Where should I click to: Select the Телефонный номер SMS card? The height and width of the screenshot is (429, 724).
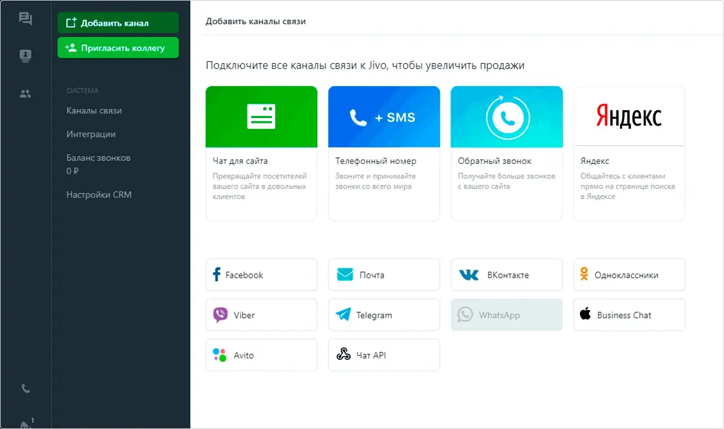[384, 154]
